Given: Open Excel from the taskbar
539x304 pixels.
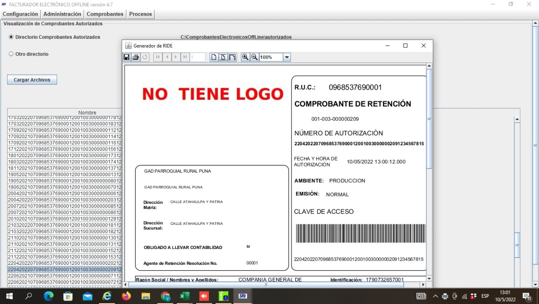Looking at the screenshot, I should [x=184, y=296].
